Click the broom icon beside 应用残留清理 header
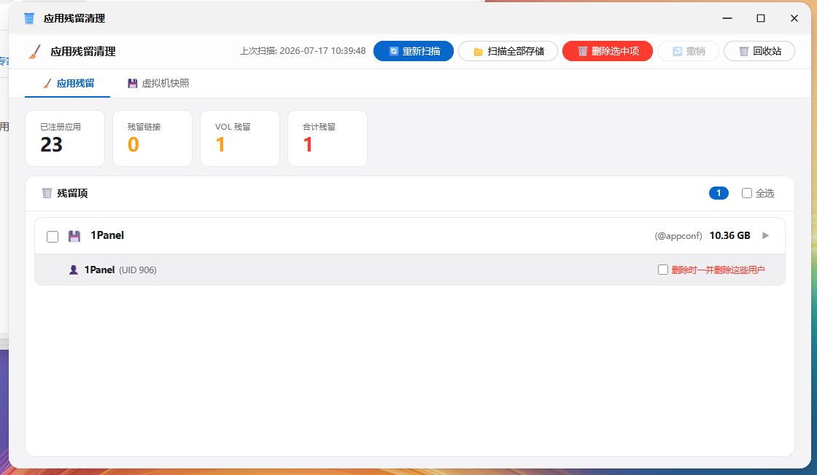Viewport: 817px width, 475px height. click(x=35, y=52)
